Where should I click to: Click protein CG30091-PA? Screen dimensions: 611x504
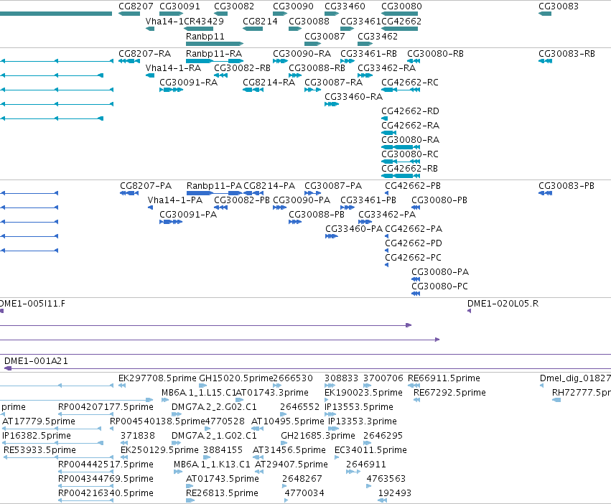pyautogui.click(x=188, y=215)
